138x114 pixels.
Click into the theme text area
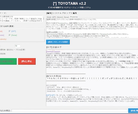coord(21,19)
